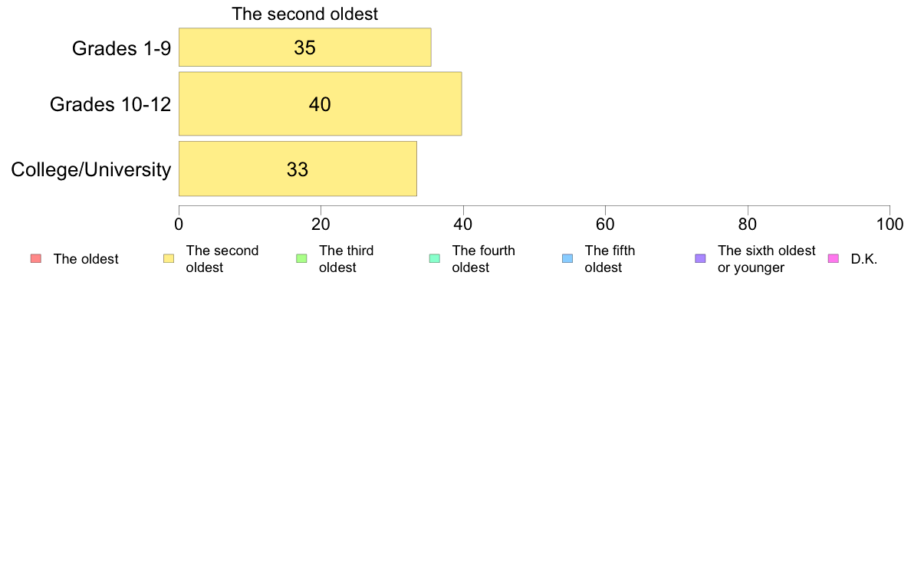The width and height of the screenshot is (911, 564).
Task: Click the yellow 'The second oldest' legend swatch
Action: (169, 258)
